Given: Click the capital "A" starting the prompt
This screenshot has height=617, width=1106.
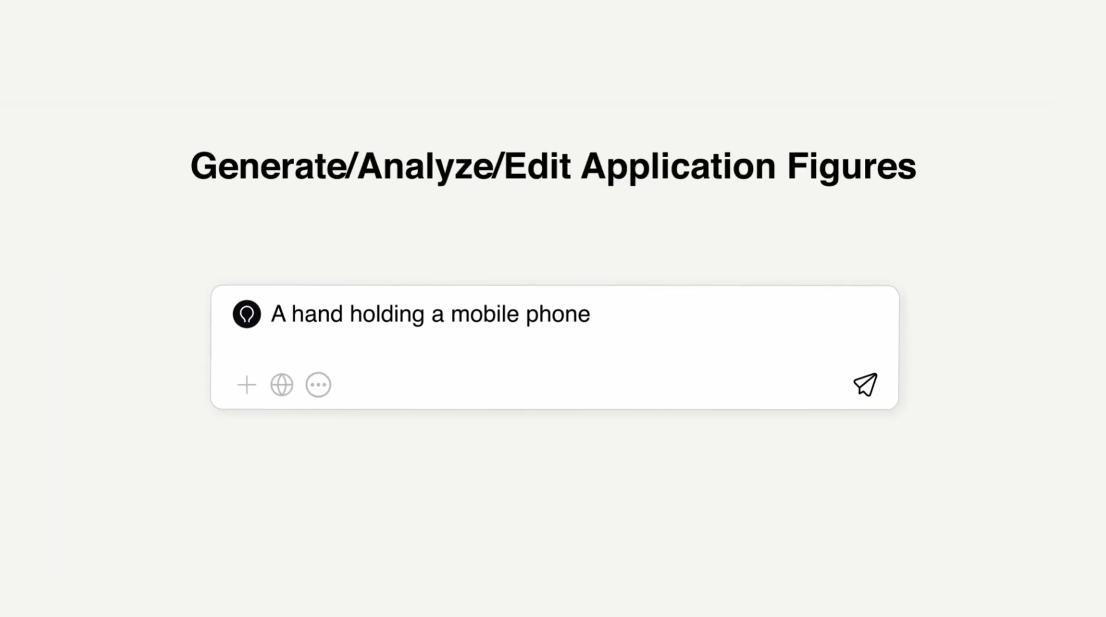Looking at the screenshot, I should click(x=278, y=314).
